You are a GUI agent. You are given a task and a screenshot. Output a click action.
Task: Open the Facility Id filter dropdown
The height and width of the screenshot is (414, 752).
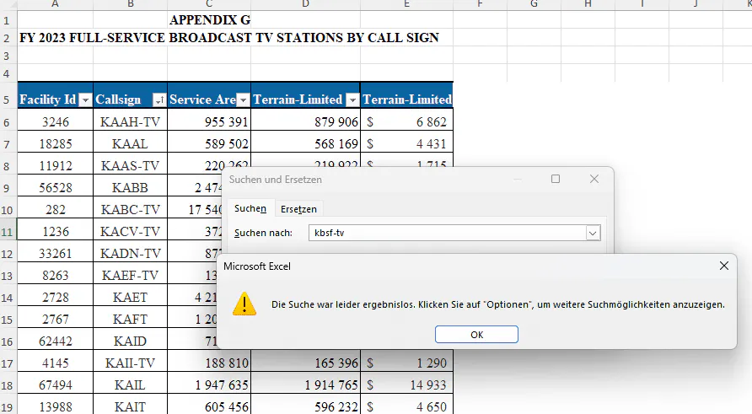click(85, 99)
